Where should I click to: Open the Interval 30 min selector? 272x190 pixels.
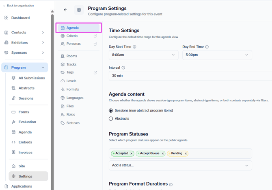pos(190,76)
